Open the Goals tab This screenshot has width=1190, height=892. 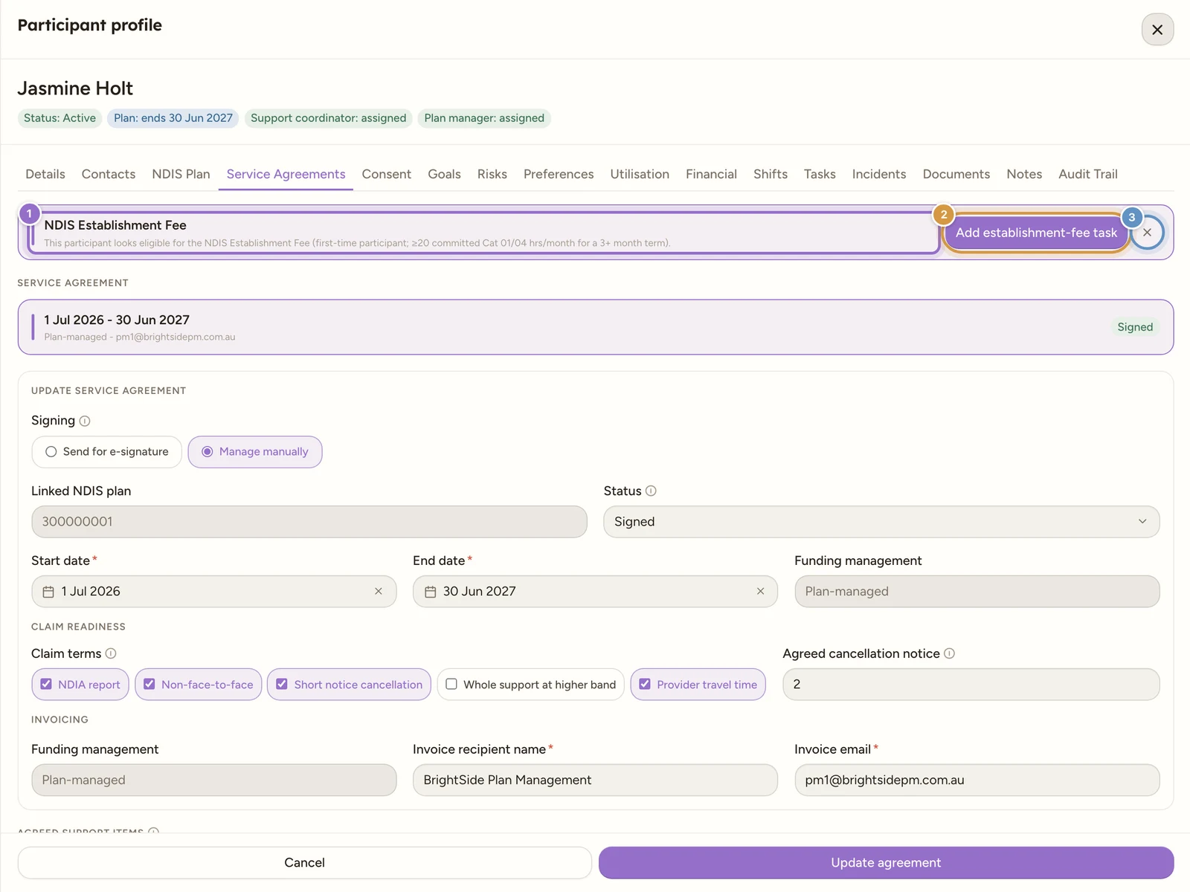point(444,174)
